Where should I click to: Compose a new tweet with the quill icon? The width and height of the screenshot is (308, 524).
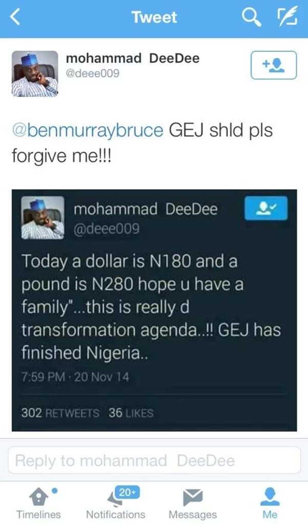(x=287, y=17)
